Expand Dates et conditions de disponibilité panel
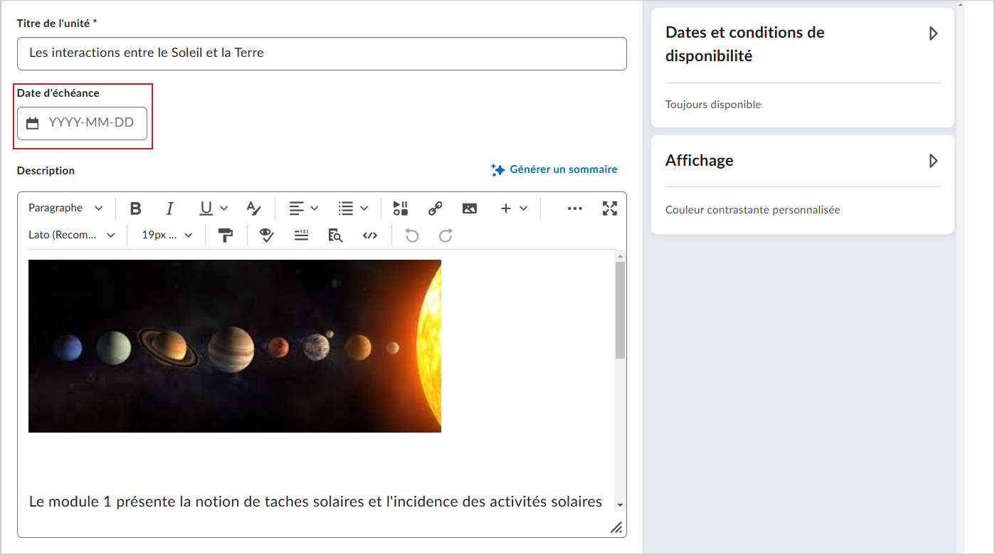995x555 pixels. (x=933, y=33)
